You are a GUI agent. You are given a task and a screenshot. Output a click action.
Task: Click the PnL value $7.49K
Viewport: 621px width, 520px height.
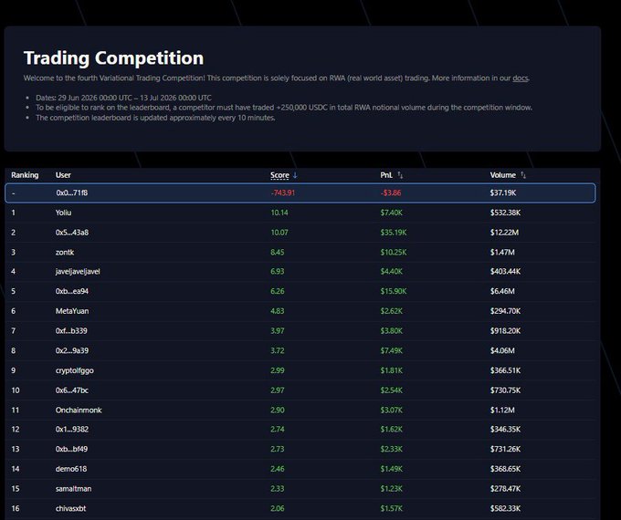click(x=391, y=350)
